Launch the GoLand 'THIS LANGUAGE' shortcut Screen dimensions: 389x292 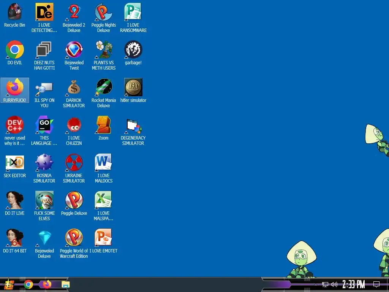(44, 131)
